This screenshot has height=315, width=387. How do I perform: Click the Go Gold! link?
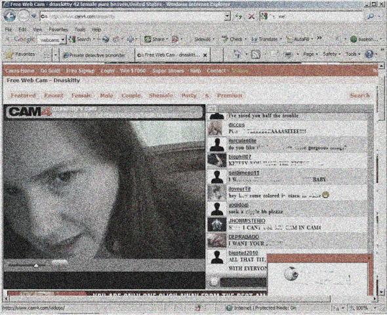tap(51, 71)
